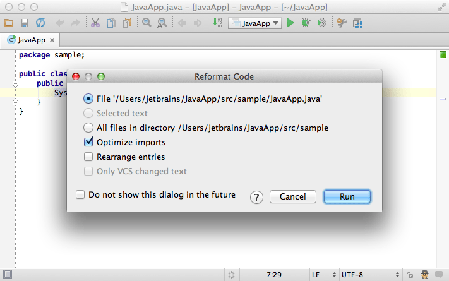This screenshot has width=449, height=281.
Task: Open the LF line separator selector
Action: coord(324,275)
